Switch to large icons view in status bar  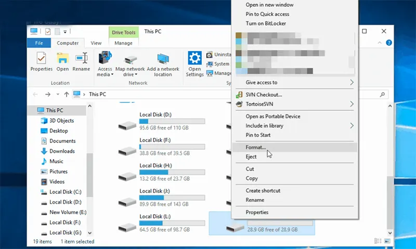[387, 241]
